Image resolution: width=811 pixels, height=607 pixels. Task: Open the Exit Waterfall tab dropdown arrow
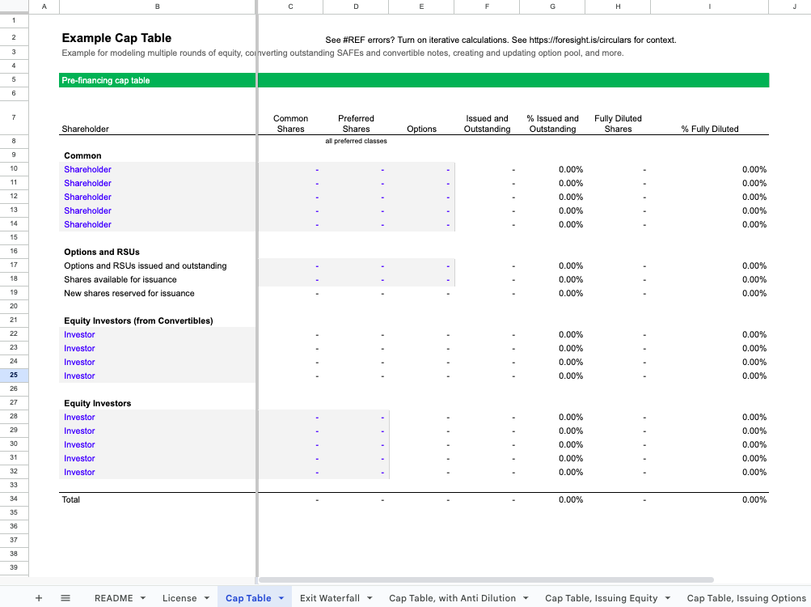[370, 598]
